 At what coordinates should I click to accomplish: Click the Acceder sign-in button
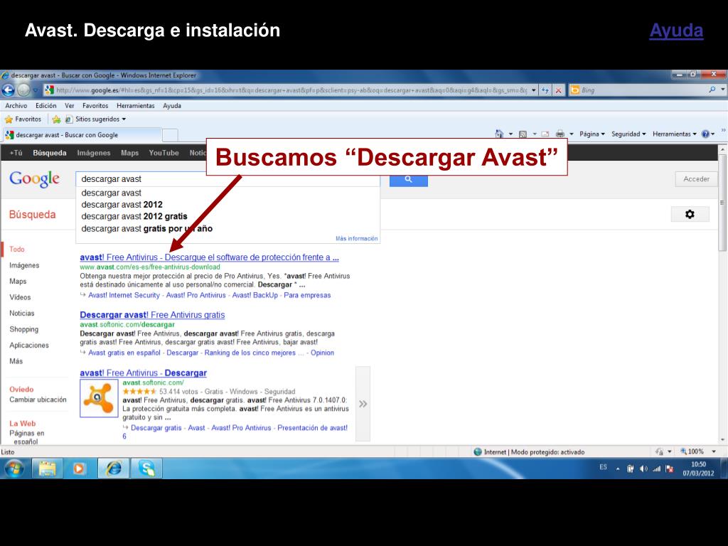pyautogui.click(x=696, y=178)
